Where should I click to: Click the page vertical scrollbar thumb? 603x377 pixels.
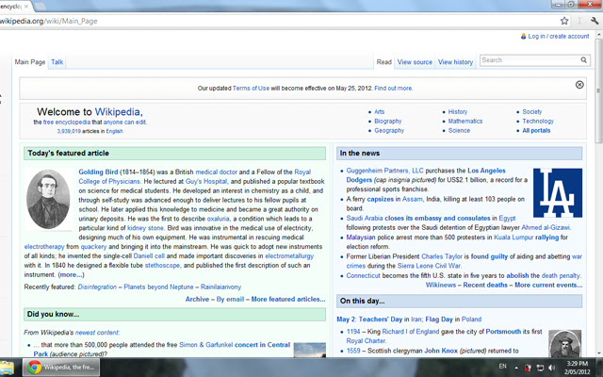599,91
